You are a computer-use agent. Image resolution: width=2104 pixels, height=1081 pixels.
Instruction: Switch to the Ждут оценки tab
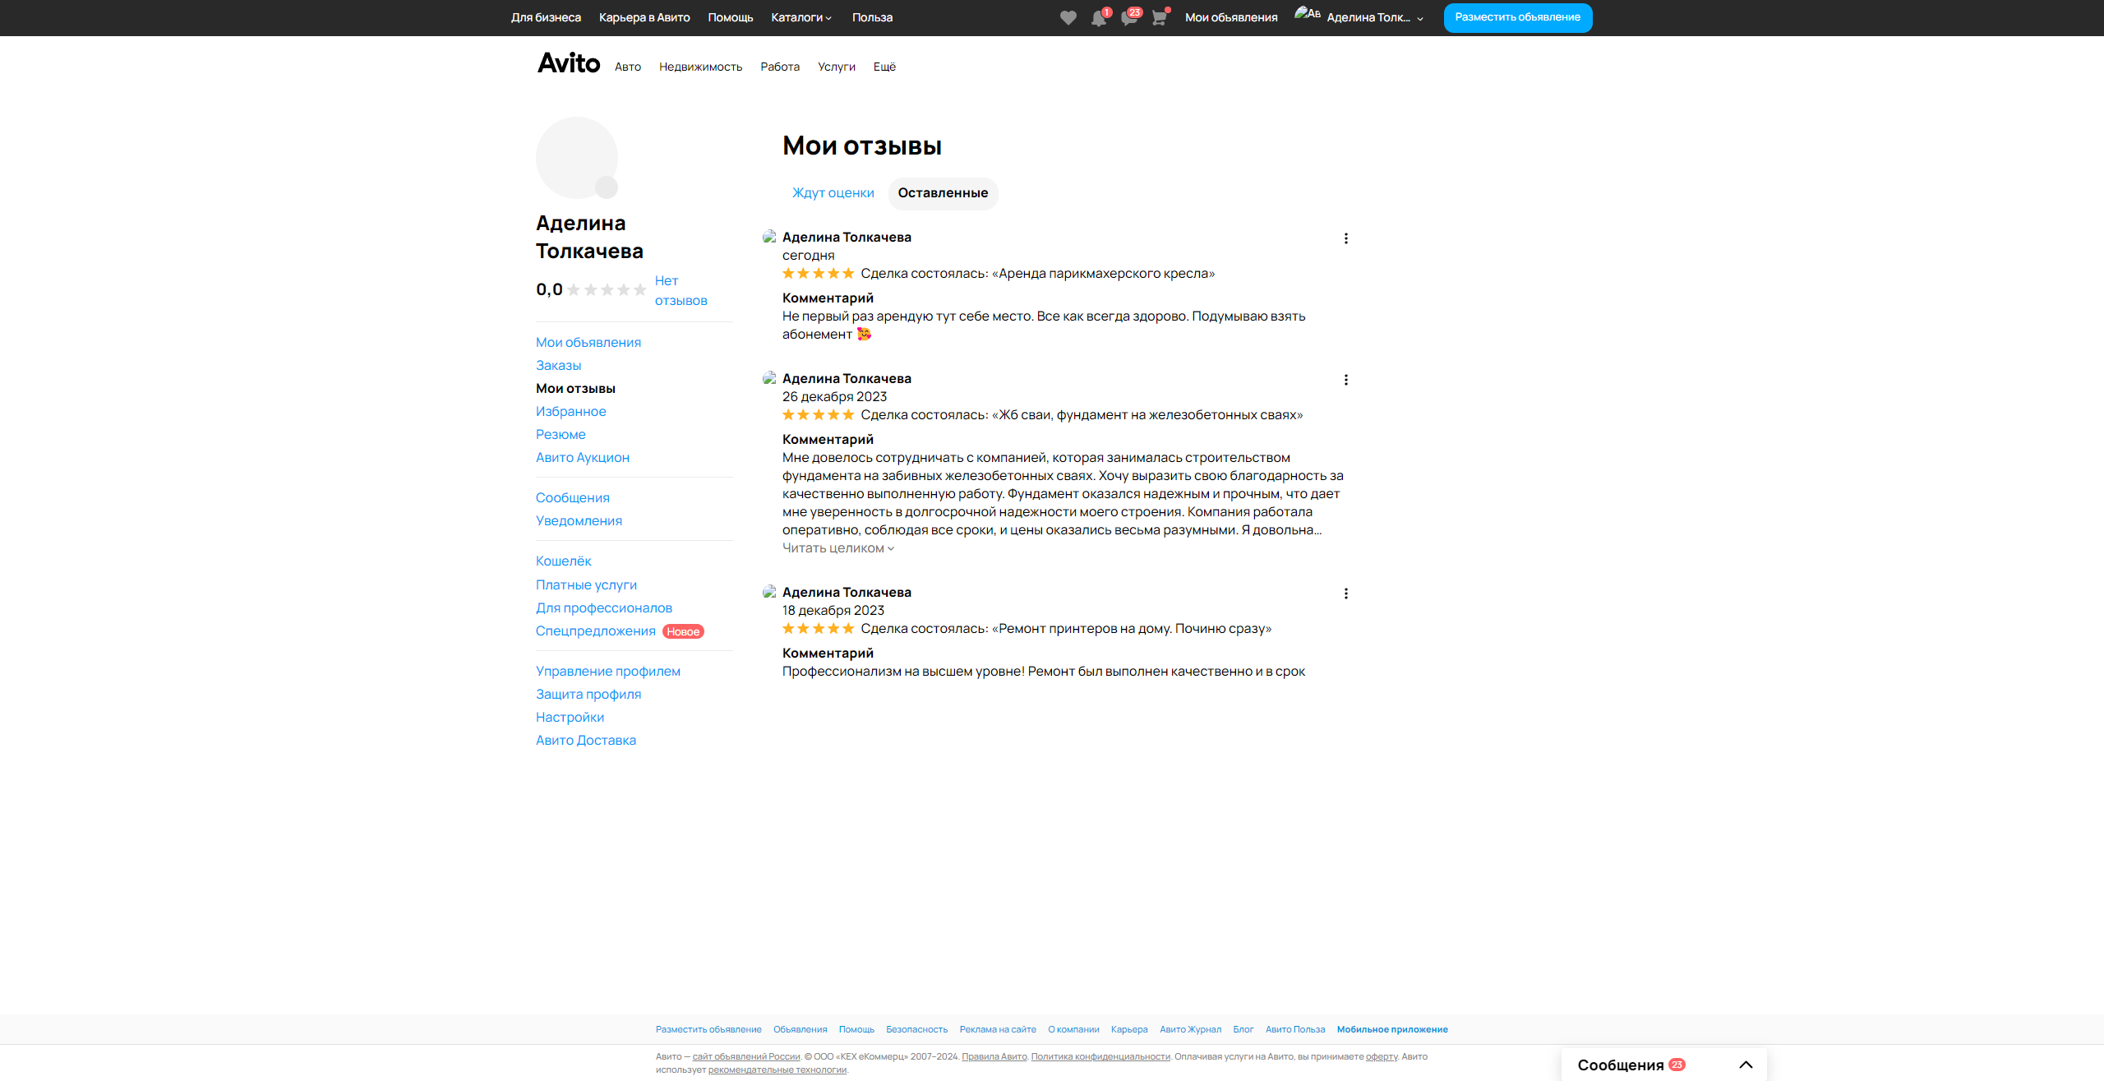(x=833, y=193)
